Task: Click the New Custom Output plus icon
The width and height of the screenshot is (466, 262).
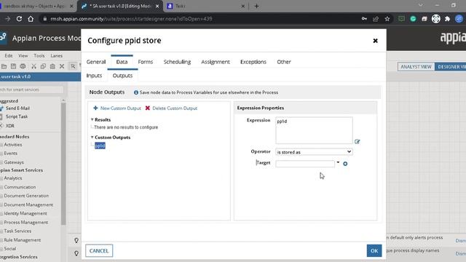Action: tap(95, 108)
